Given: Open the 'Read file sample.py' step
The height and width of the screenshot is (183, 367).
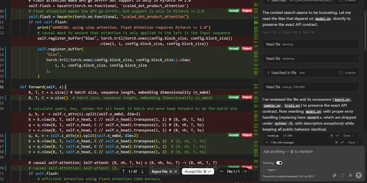Looking at the screenshot, I should [x=311, y=59].
